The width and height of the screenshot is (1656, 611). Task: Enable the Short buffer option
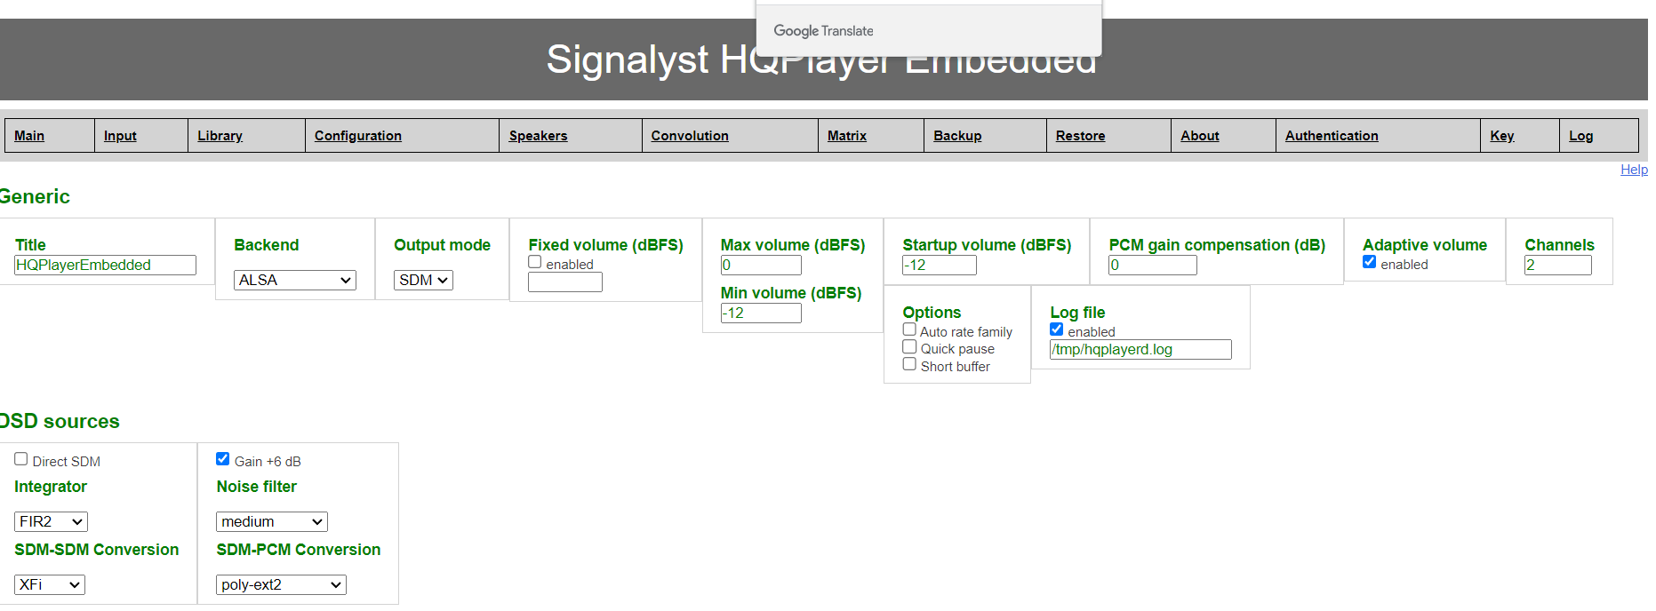coord(909,364)
